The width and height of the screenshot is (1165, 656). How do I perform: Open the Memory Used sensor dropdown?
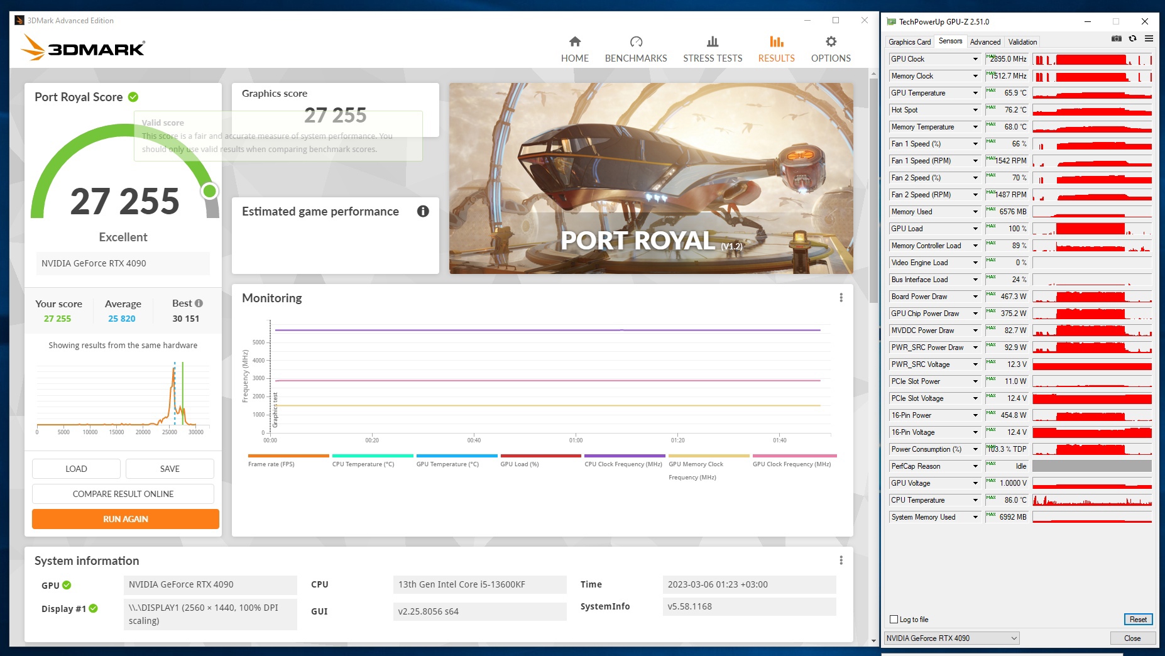coord(975,212)
